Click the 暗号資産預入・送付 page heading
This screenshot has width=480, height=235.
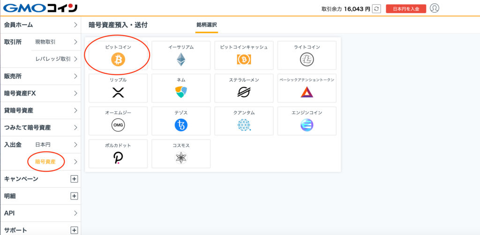(x=118, y=25)
